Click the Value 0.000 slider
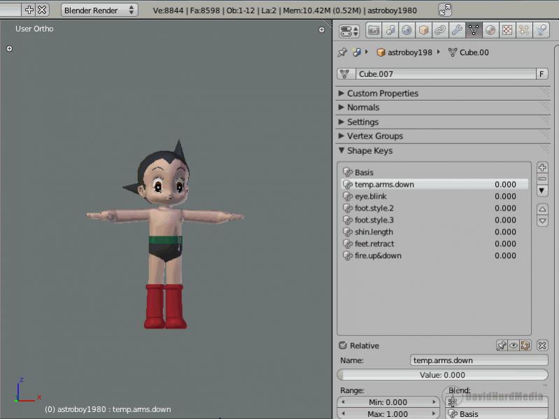 point(442,375)
